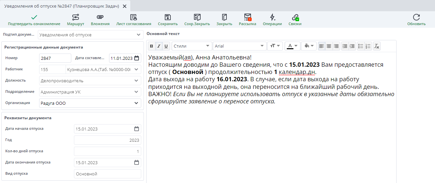Expand the Работник dropdown
The width and height of the screenshot is (435, 183).
click(x=136, y=69)
